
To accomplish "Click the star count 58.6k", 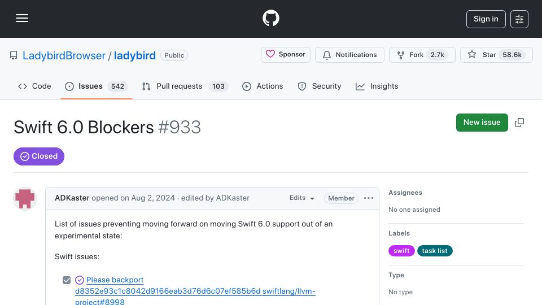I will (x=512, y=55).
